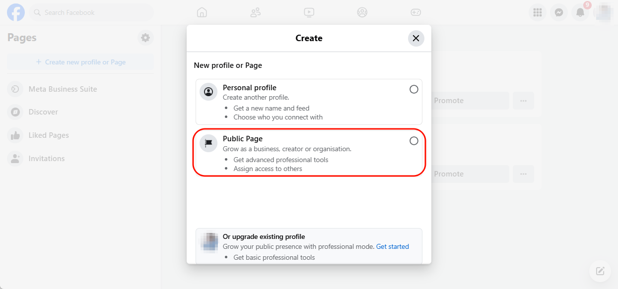Open the Groups icon in navigation
The width and height of the screenshot is (618, 289).
362,12
